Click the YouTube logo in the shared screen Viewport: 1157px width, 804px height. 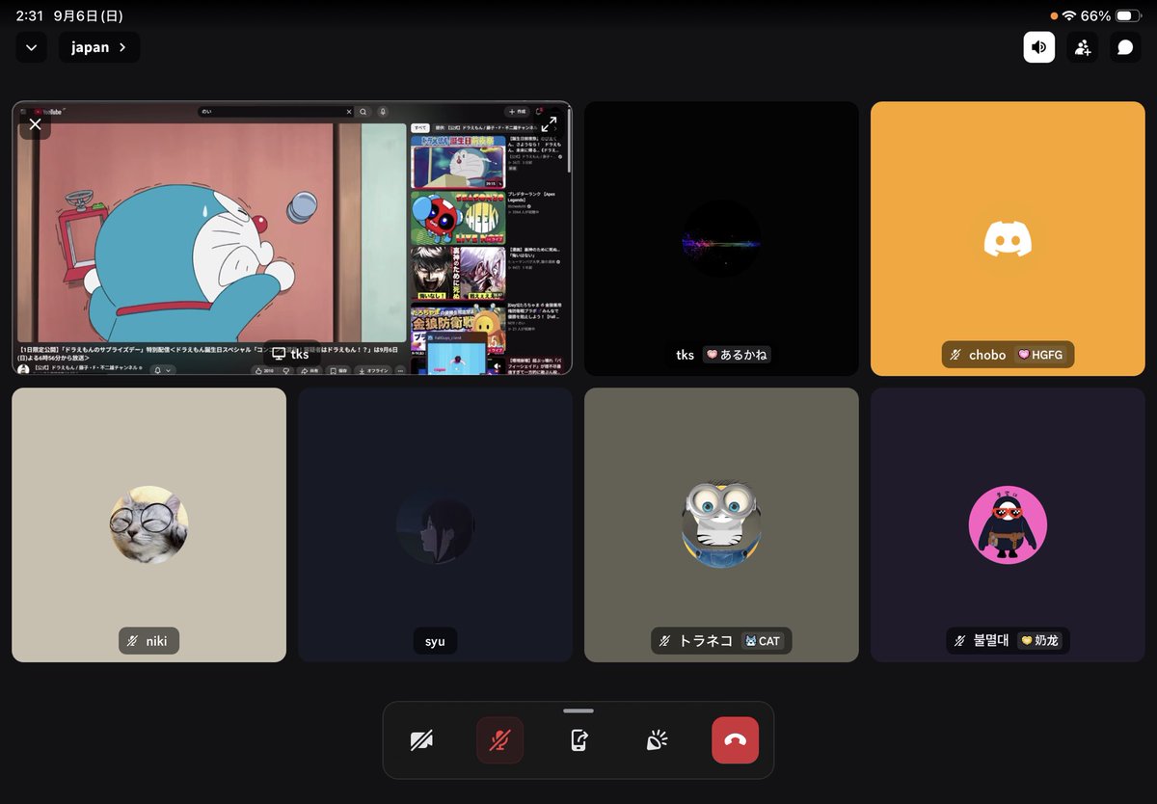coord(46,112)
